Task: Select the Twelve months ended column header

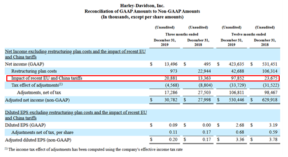Action: pos(249,34)
